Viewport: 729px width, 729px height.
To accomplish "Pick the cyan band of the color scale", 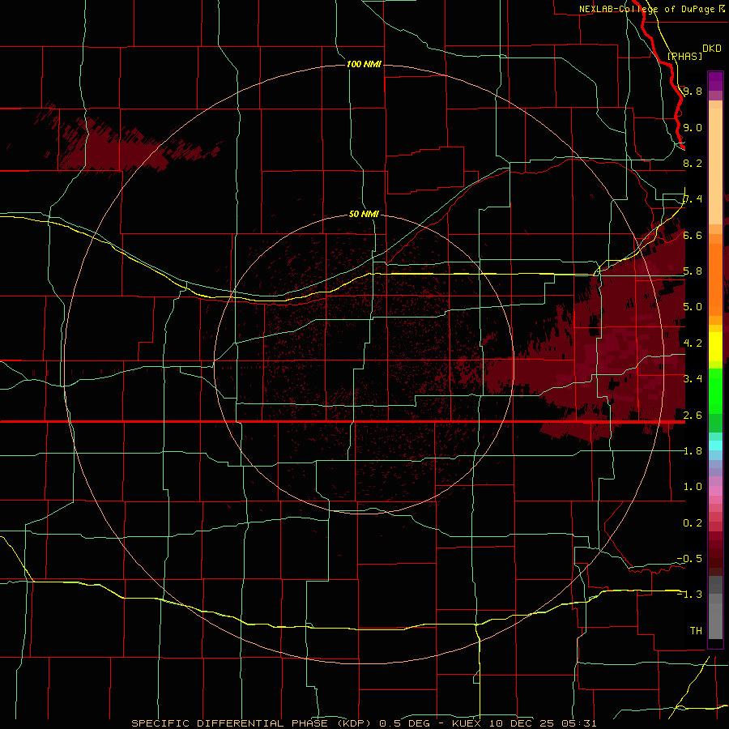I will pos(715,446).
